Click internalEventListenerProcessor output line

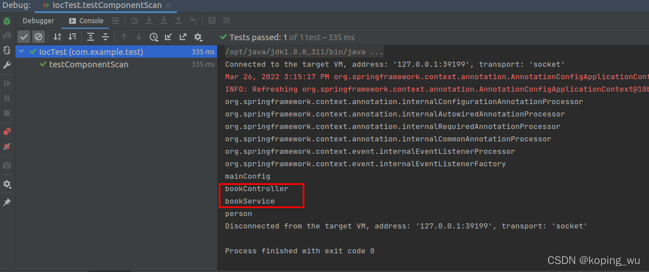370,152
